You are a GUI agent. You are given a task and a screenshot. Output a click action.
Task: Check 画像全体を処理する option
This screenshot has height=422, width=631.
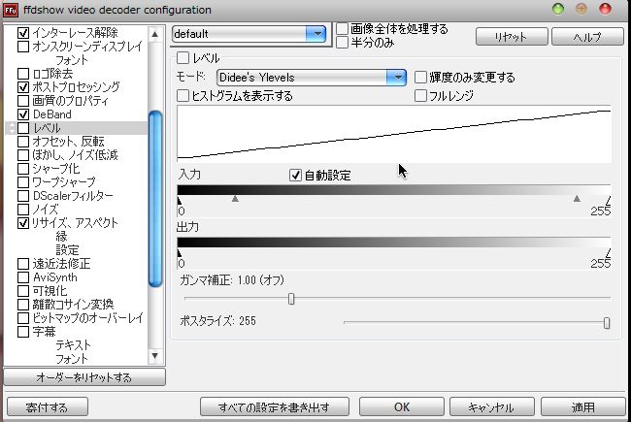coord(342,28)
